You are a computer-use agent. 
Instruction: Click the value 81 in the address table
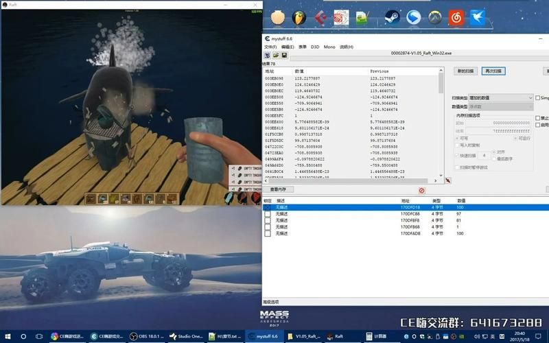click(x=458, y=220)
